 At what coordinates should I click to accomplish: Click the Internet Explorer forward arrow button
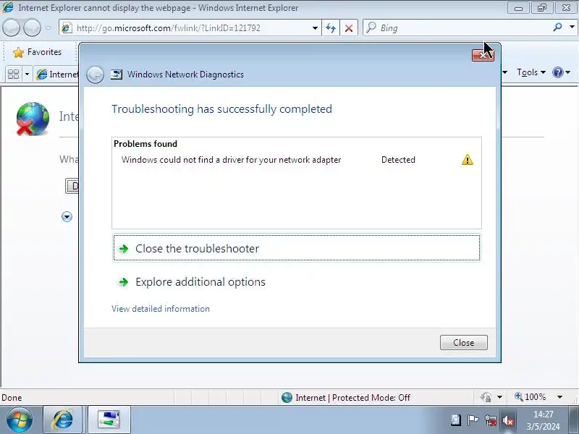click(x=32, y=27)
